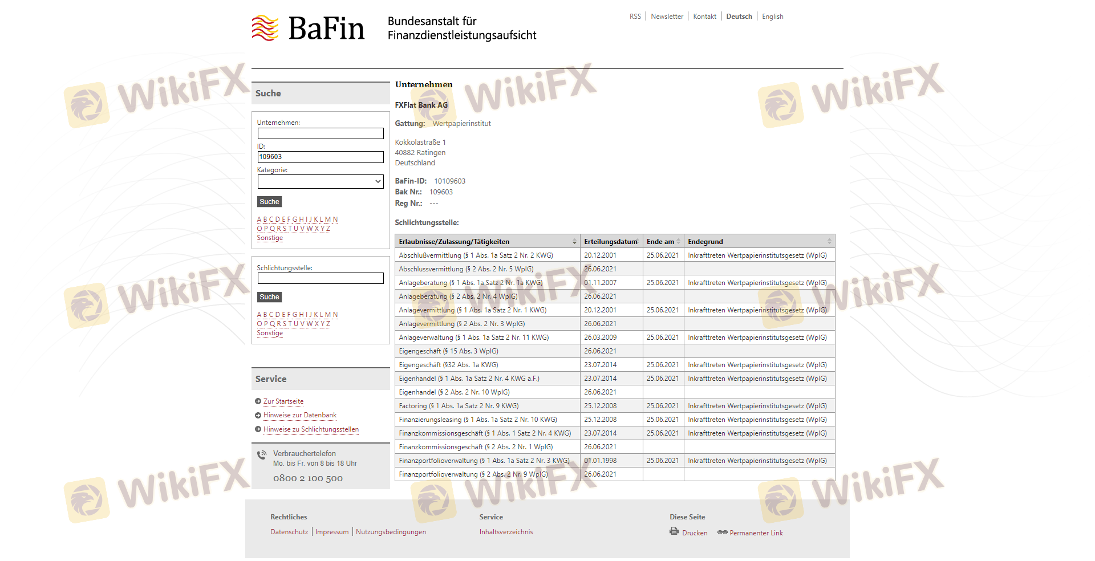Click the arrow icon beside Zur Startseite
This screenshot has height=561, width=1095.
coord(258,401)
